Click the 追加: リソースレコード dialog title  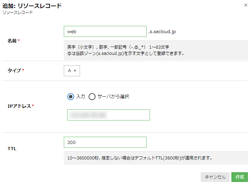click(32, 6)
